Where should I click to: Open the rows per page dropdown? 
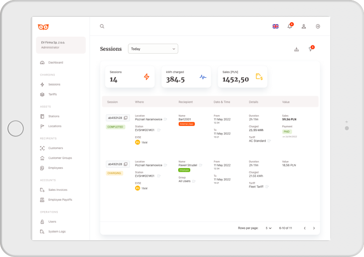tap(268, 228)
